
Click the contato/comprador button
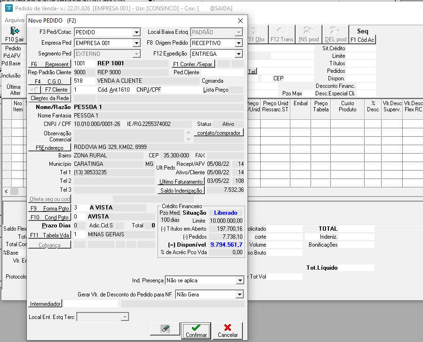click(219, 133)
